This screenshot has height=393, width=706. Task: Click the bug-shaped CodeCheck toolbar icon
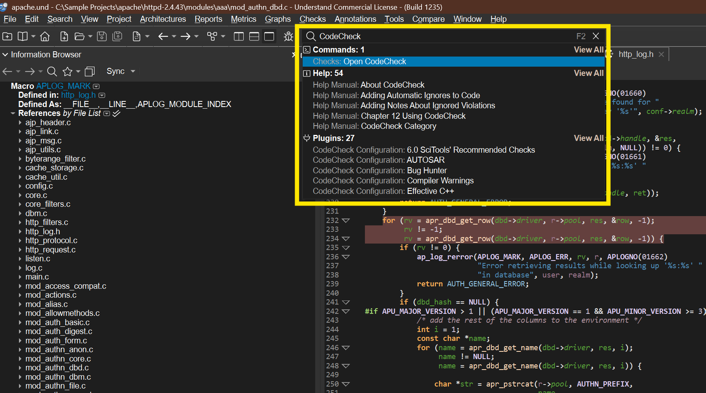tap(289, 37)
